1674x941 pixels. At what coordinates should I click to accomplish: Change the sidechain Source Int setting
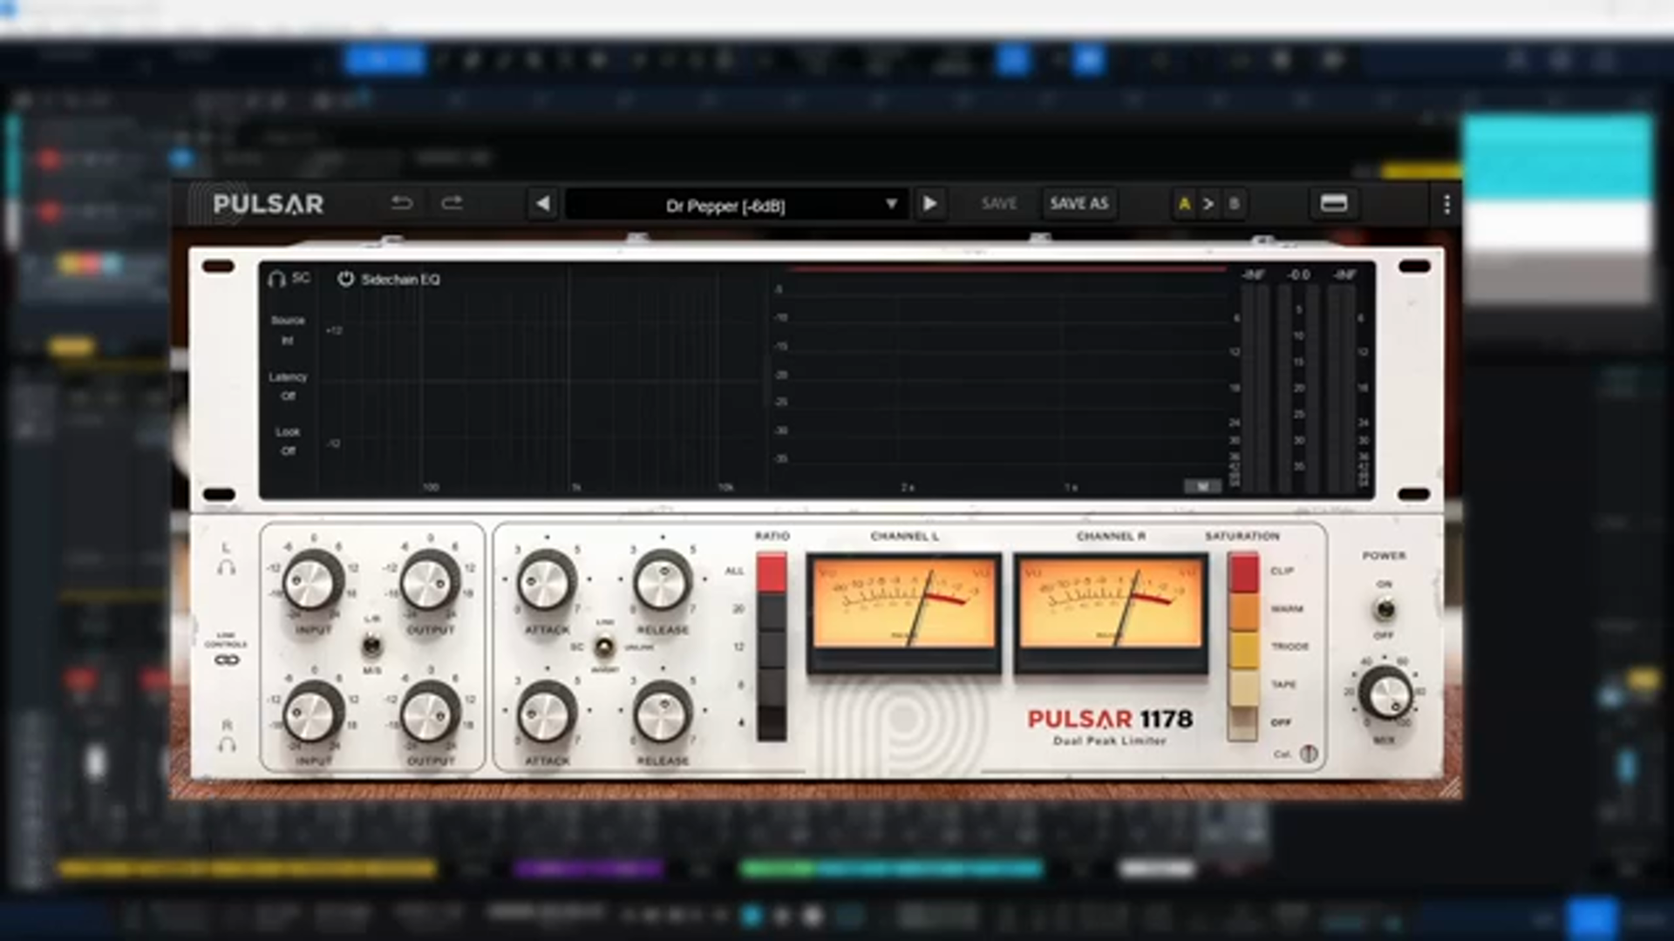pyautogui.click(x=288, y=331)
